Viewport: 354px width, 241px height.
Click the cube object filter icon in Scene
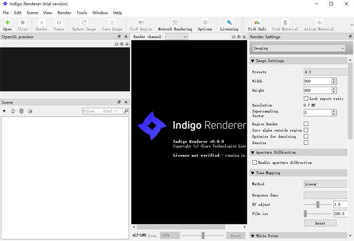(30, 111)
